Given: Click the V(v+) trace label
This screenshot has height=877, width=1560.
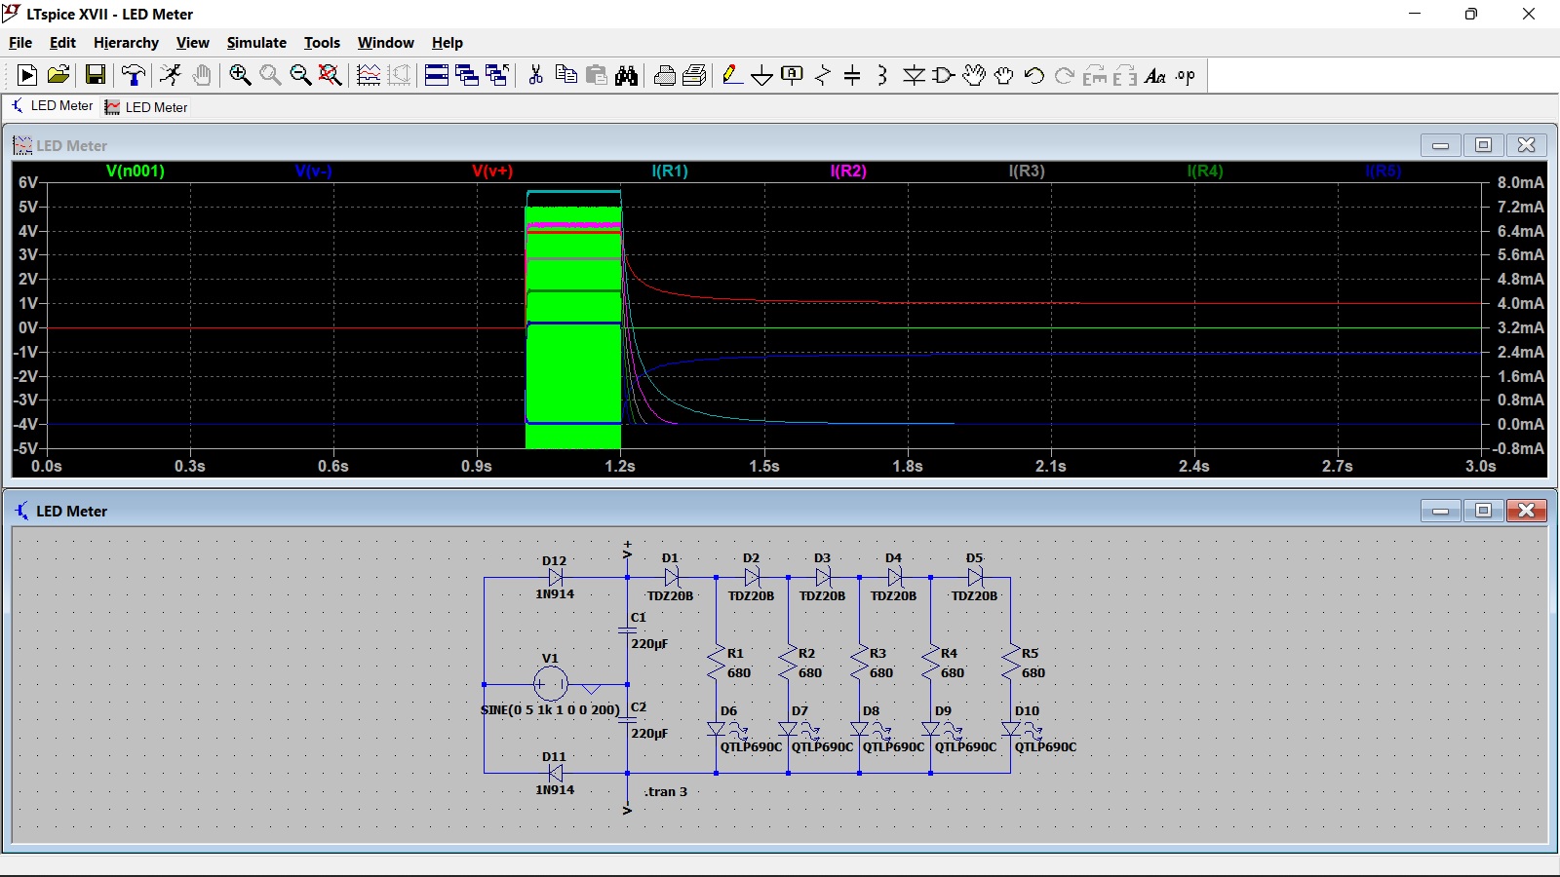Looking at the screenshot, I should tap(492, 171).
